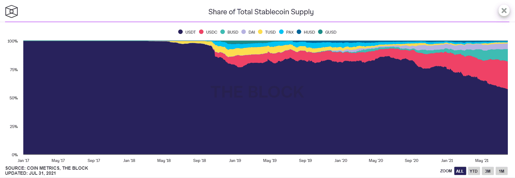Image resolution: width=515 pixels, height=178 pixels.
Task: Set zoom to 3M
Action: (x=488, y=171)
